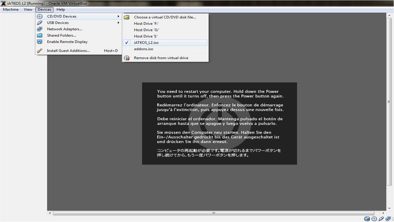Click the Install Guest Additions wrench icon

pyautogui.click(x=40, y=51)
